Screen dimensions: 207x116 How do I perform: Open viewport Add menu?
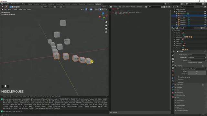25,9
